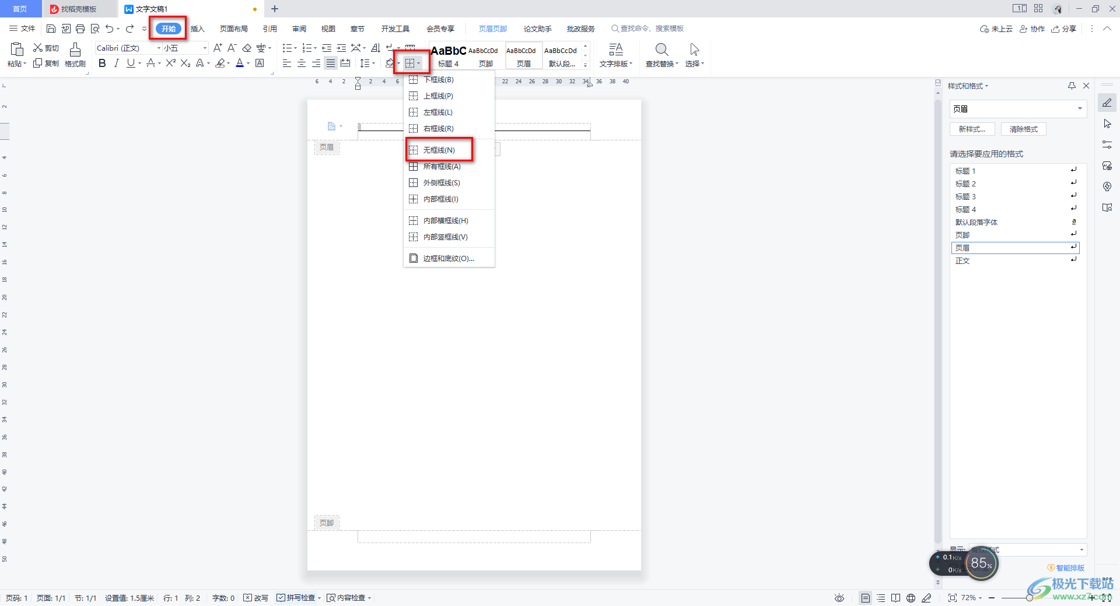The image size is (1120, 606).
Task: Open the font size (小五) dropdown
Action: tap(205, 48)
